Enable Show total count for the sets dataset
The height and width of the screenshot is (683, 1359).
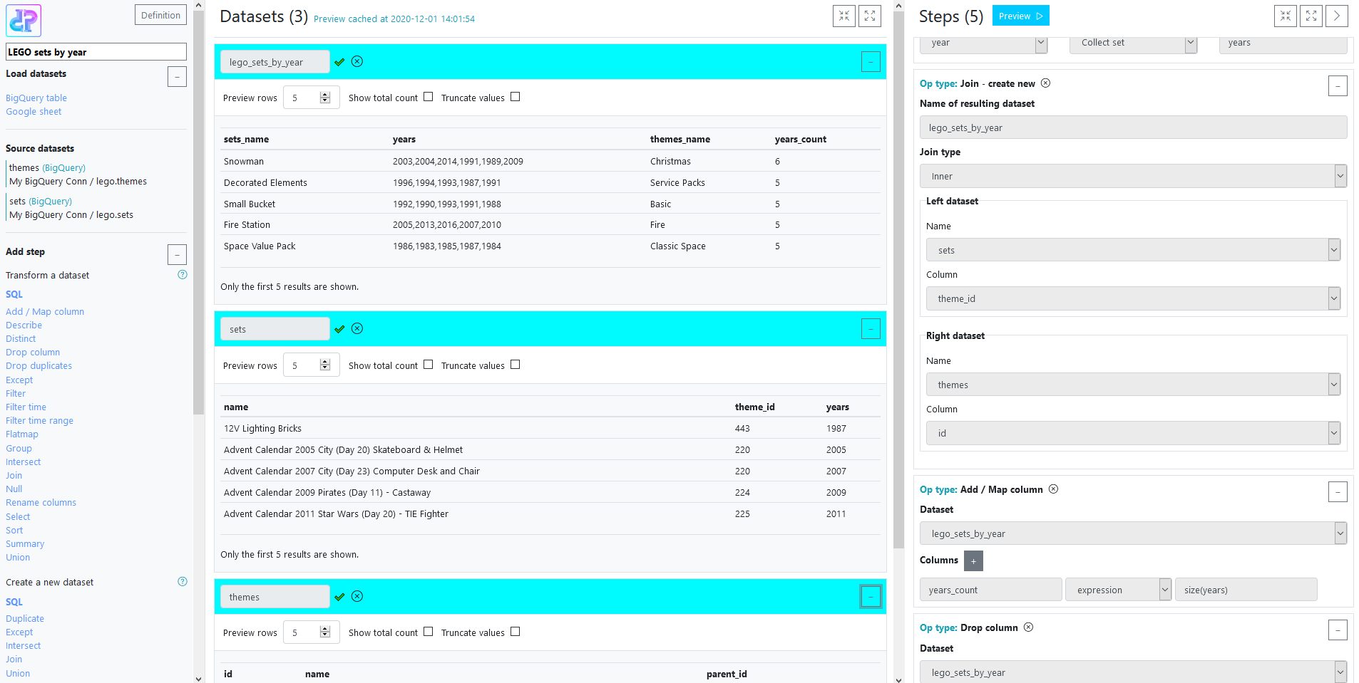(428, 365)
